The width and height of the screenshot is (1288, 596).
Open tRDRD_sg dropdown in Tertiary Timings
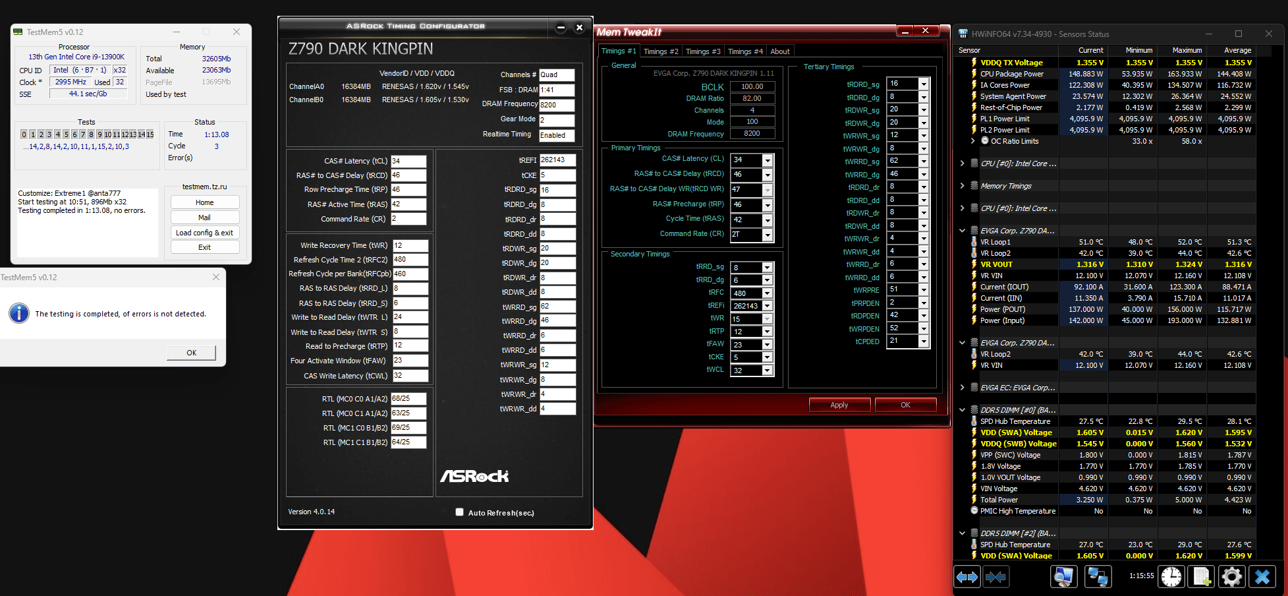point(924,84)
